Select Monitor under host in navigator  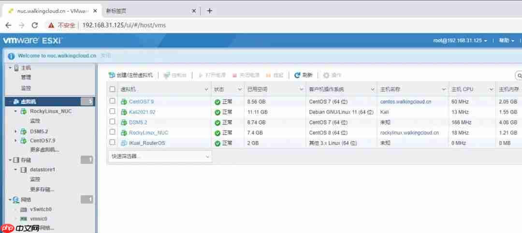26,88
